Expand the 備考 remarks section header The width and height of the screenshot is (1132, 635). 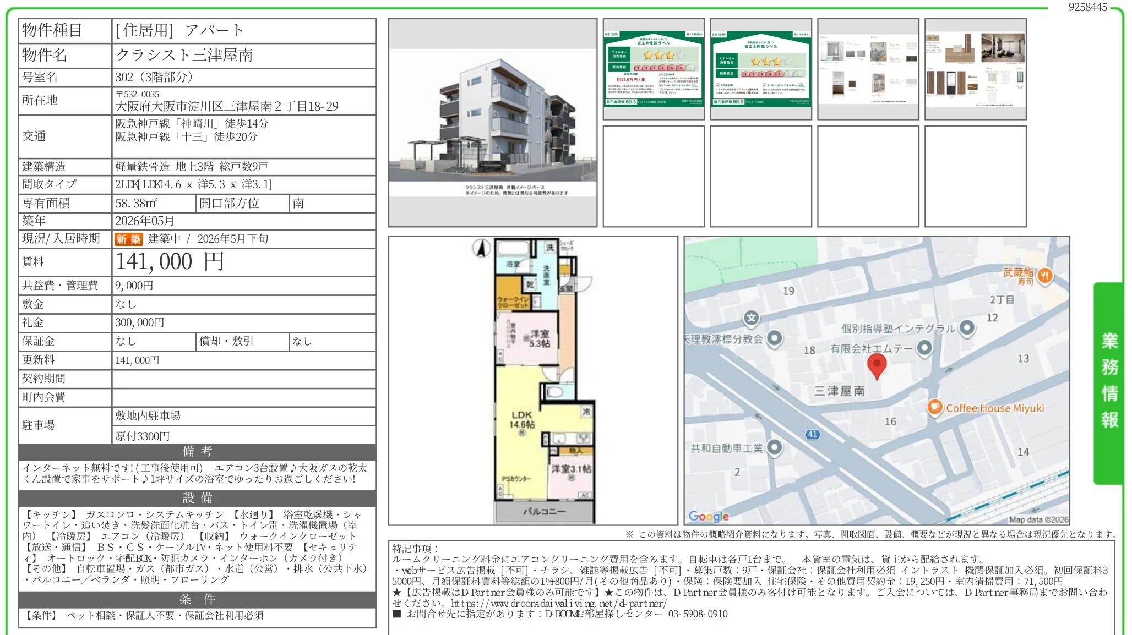pos(197,452)
